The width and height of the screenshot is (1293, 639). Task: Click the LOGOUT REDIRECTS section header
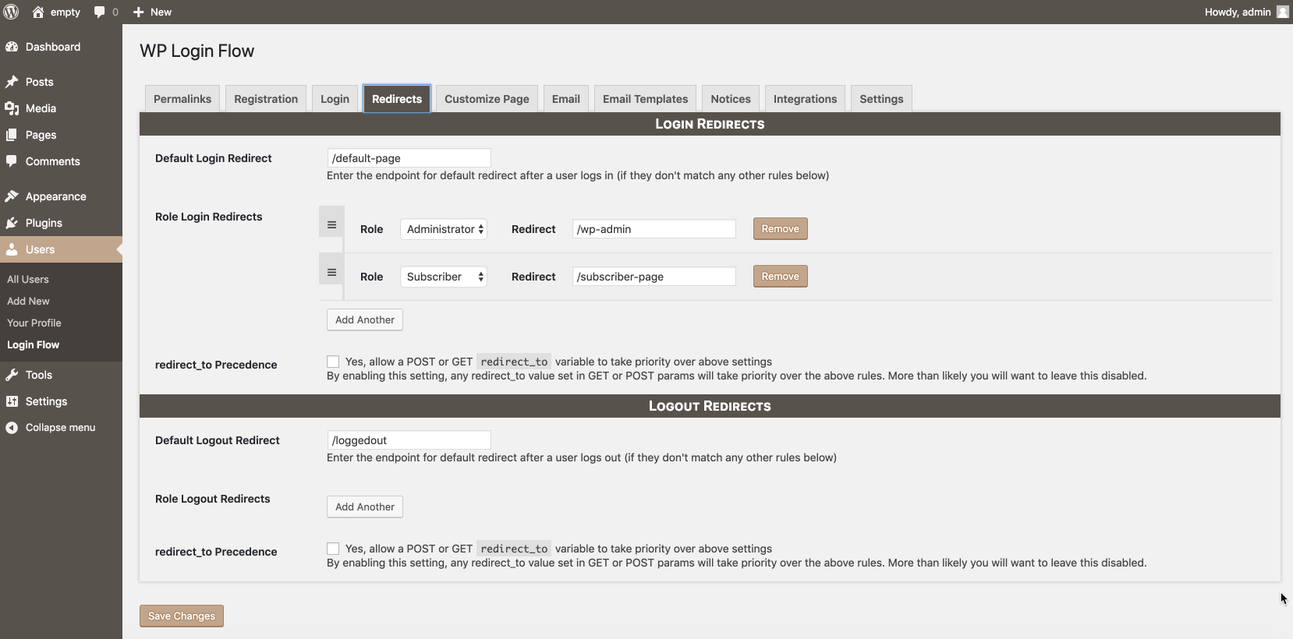[x=710, y=406]
